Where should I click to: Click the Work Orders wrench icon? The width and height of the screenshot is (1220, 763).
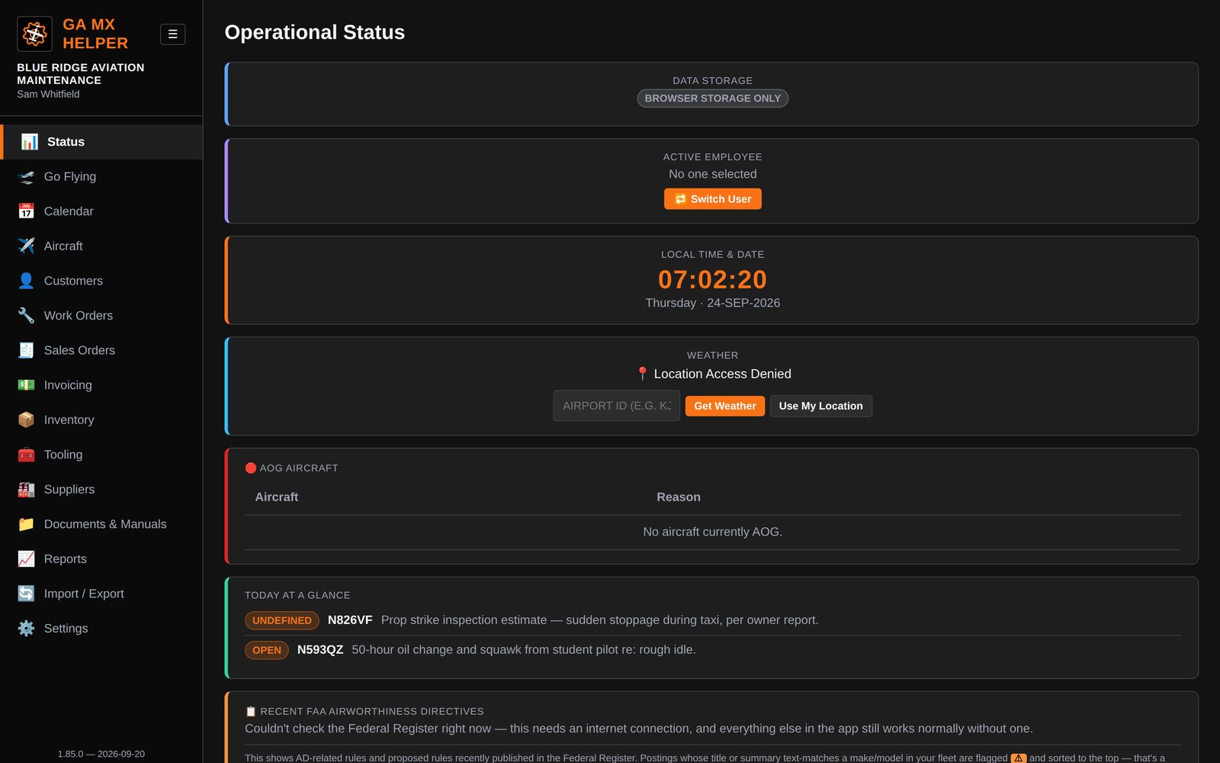[26, 316]
